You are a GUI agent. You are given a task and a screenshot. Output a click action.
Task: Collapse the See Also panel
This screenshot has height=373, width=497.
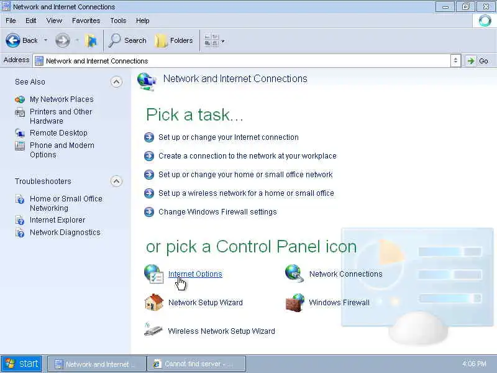tap(116, 82)
